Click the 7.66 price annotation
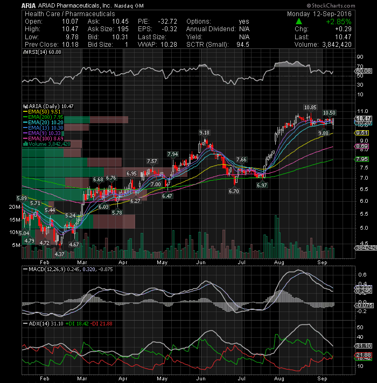This screenshot has width=377, height=383. pos(241,160)
